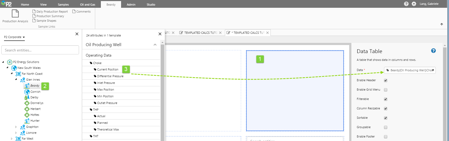Collapse the Oil Producing Well section
The width and height of the screenshot is (449, 141).
click(155, 45)
